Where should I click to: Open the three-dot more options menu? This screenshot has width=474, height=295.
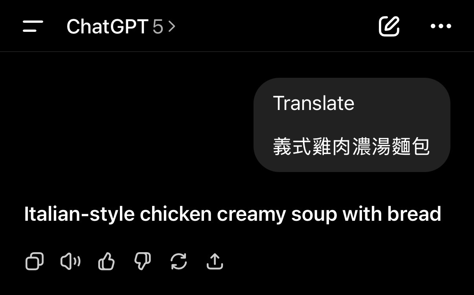(x=441, y=26)
